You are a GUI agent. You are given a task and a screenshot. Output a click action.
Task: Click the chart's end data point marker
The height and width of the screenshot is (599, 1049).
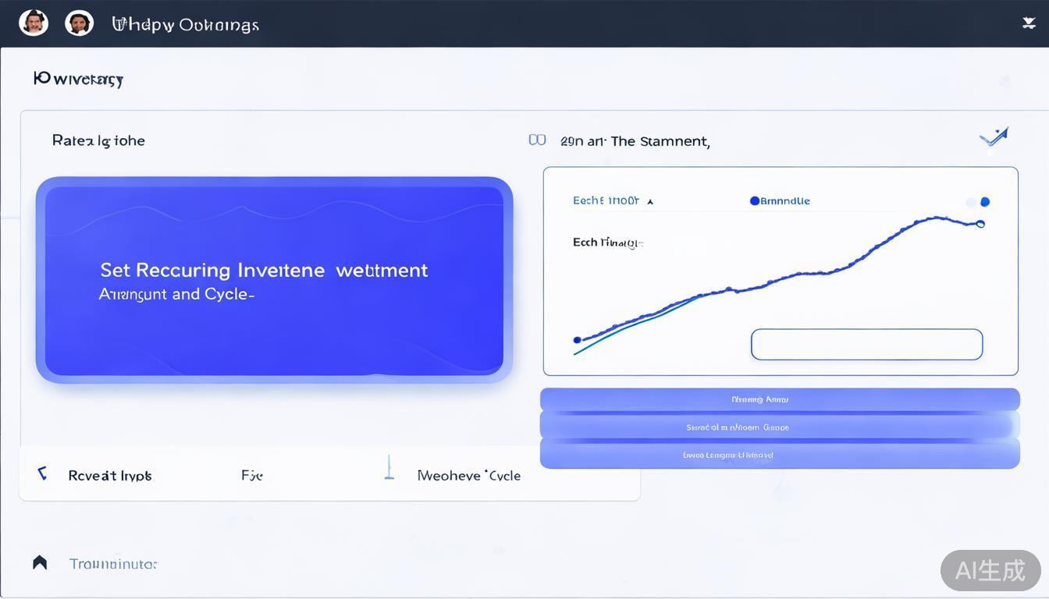(980, 225)
